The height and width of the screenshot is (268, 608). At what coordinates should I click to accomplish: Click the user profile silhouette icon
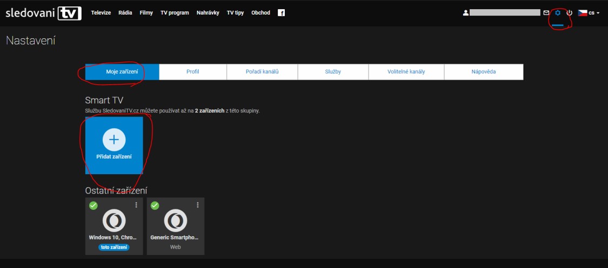point(465,13)
